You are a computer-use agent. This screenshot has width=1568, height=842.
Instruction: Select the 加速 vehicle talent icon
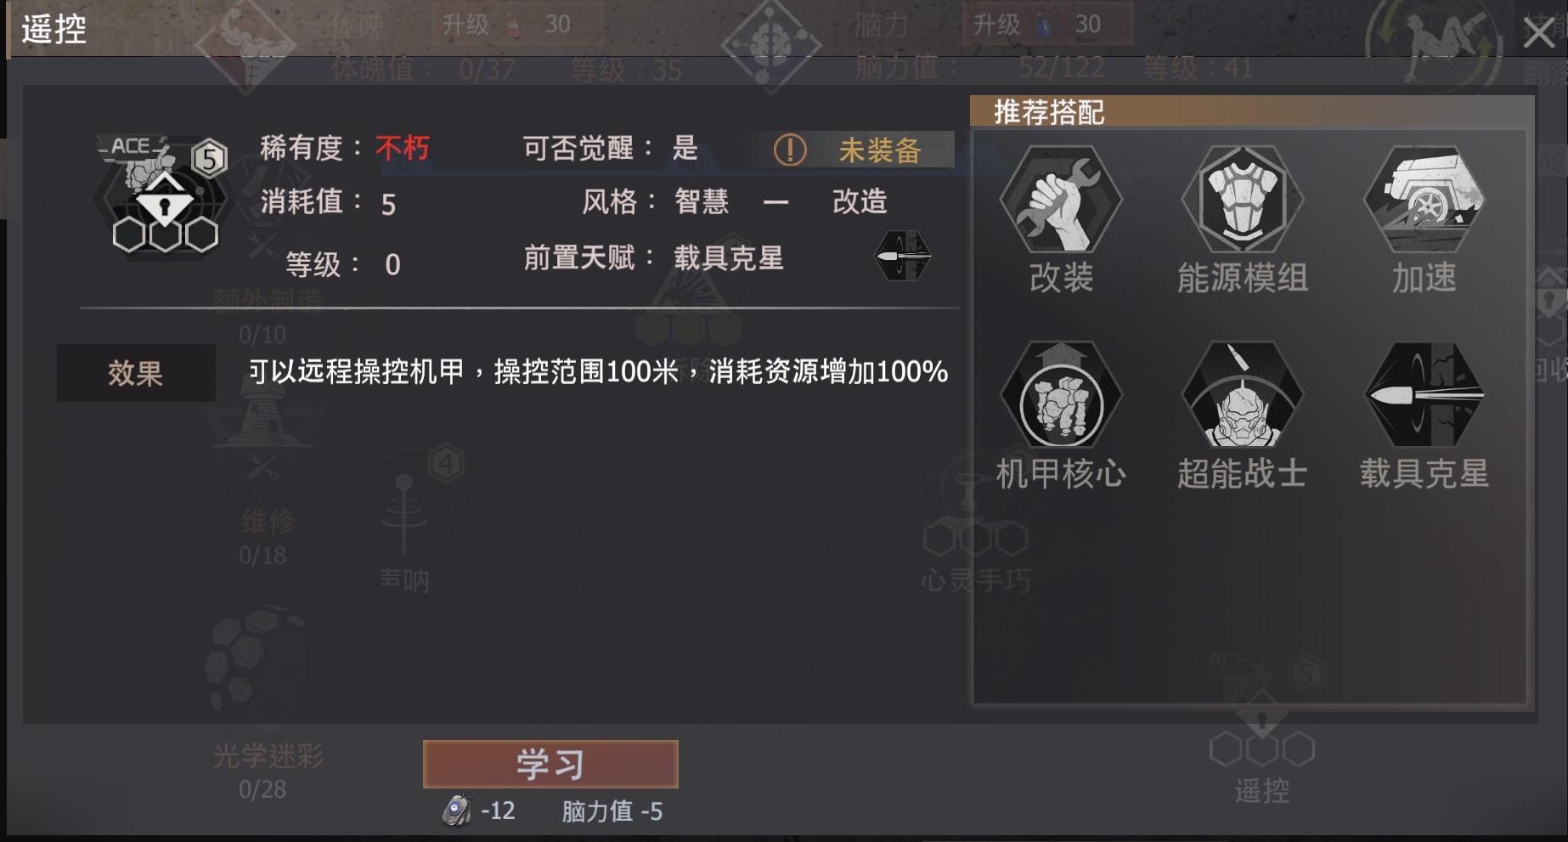coord(1424,199)
